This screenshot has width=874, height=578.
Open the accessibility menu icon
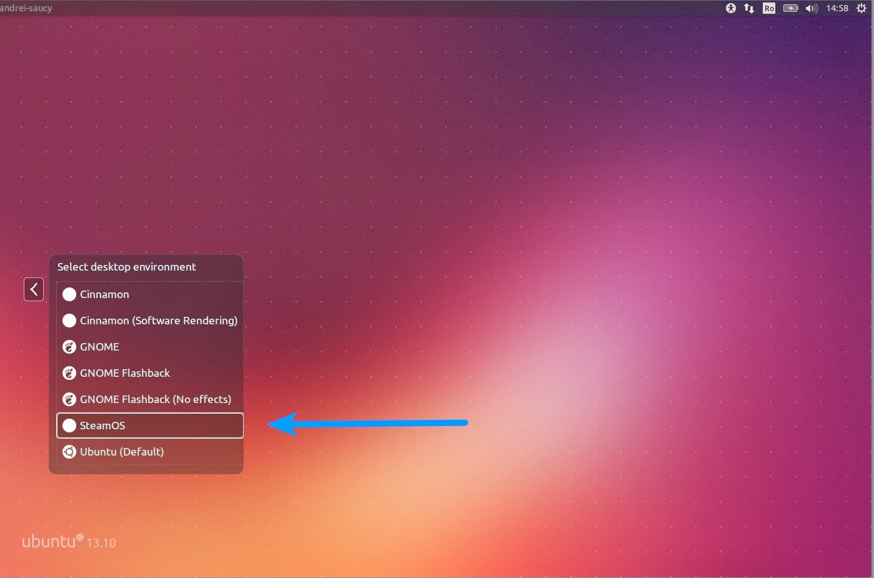[x=731, y=8]
